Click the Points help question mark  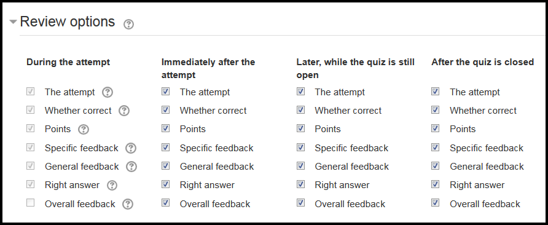83,130
